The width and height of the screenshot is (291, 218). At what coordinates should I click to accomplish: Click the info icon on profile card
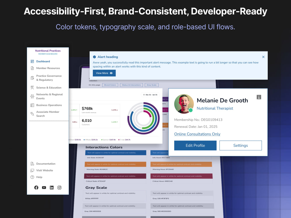click(x=259, y=97)
